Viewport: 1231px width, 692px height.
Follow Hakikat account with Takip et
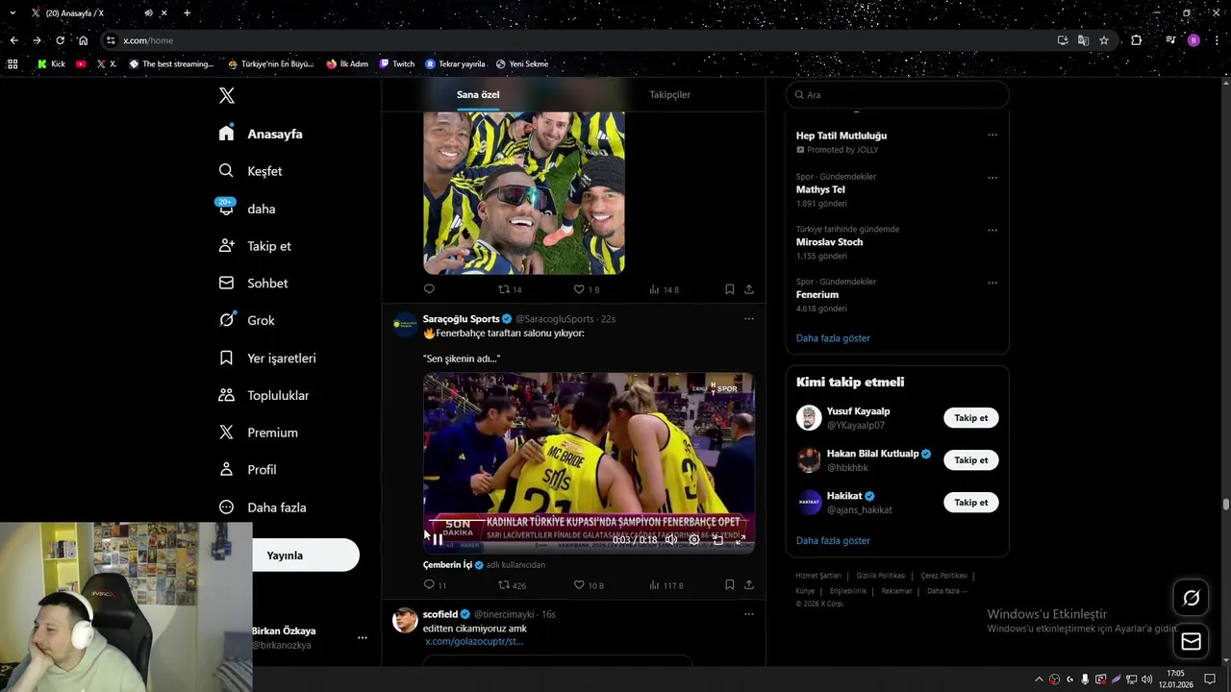coord(970,503)
